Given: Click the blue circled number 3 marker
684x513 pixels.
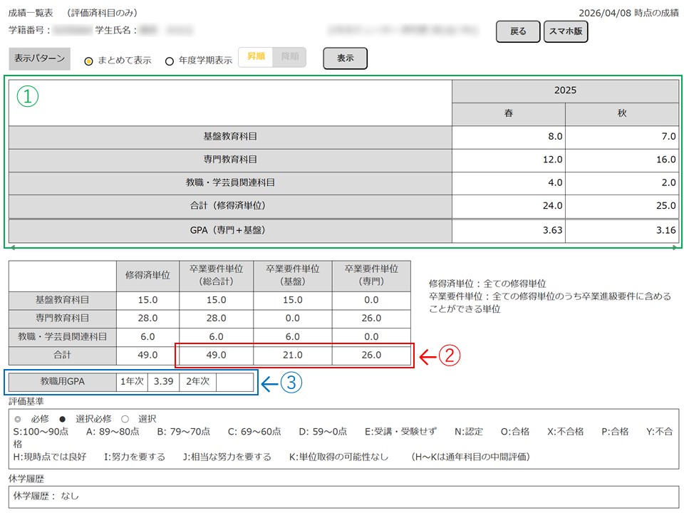Looking at the screenshot, I should pyautogui.click(x=291, y=383).
